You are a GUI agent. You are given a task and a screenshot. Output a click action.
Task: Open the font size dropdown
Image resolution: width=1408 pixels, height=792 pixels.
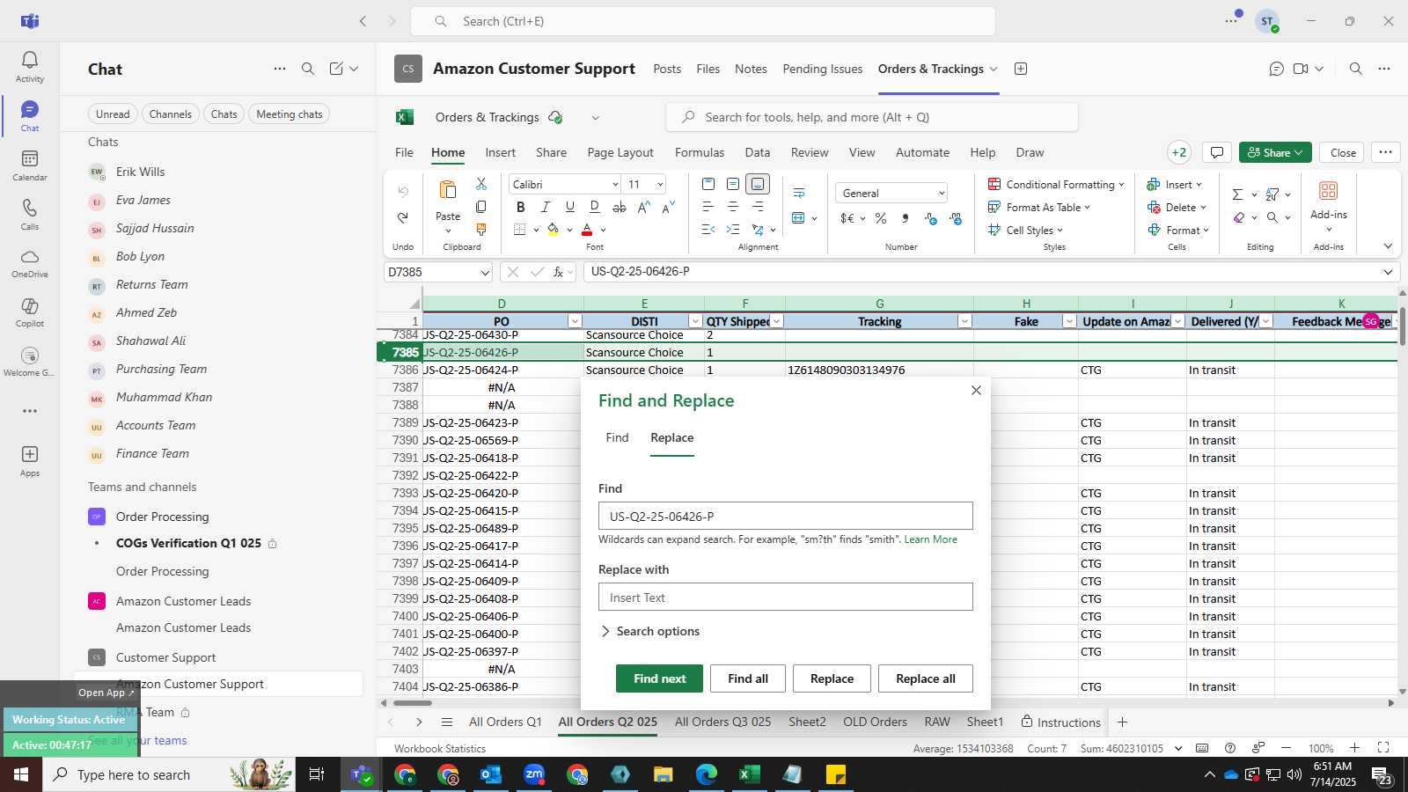coord(659,184)
